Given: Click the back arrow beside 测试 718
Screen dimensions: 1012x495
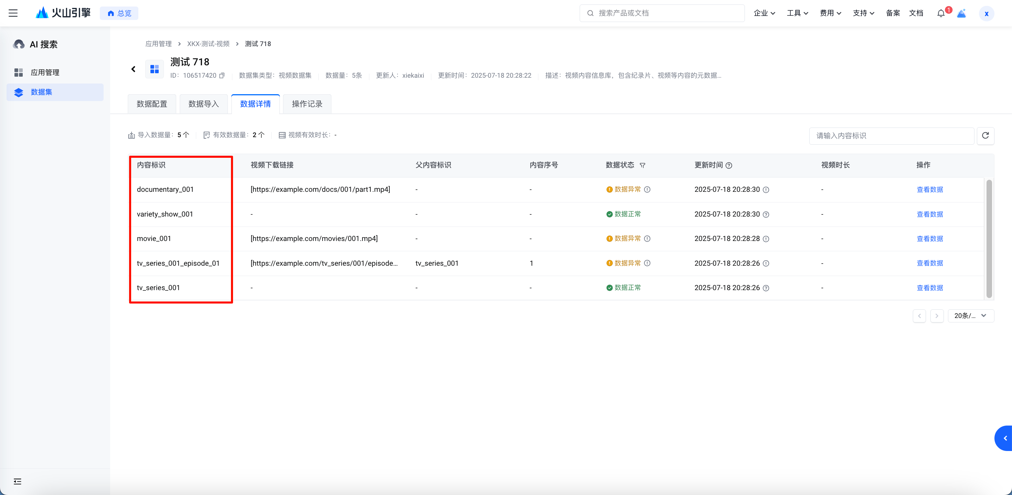Looking at the screenshot, I should tap(133, 69).
